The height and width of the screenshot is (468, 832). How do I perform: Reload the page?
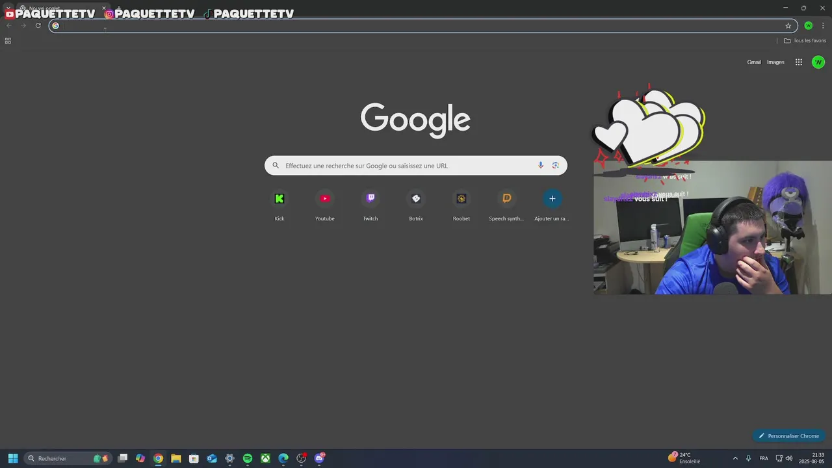[38, 26]
